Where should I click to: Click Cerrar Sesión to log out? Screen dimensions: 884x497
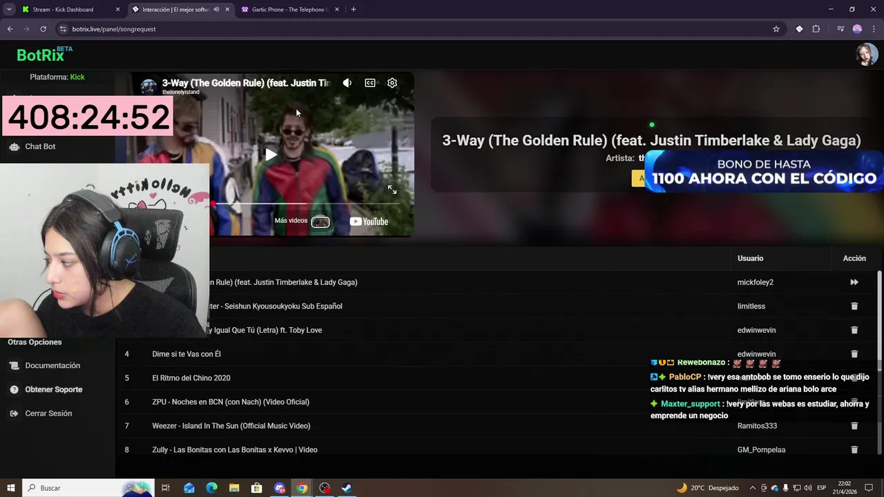(48, 413)
